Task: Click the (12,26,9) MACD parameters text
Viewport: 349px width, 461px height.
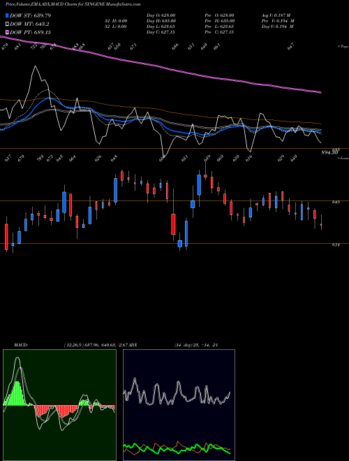Action: pos(74,345)
